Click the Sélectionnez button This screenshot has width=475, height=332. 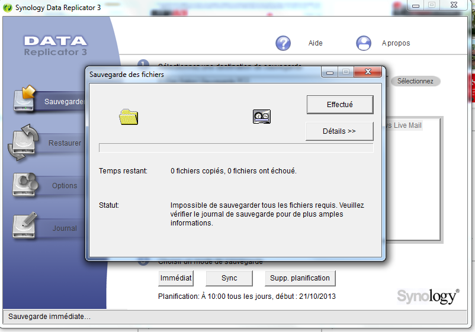(415, 81)
